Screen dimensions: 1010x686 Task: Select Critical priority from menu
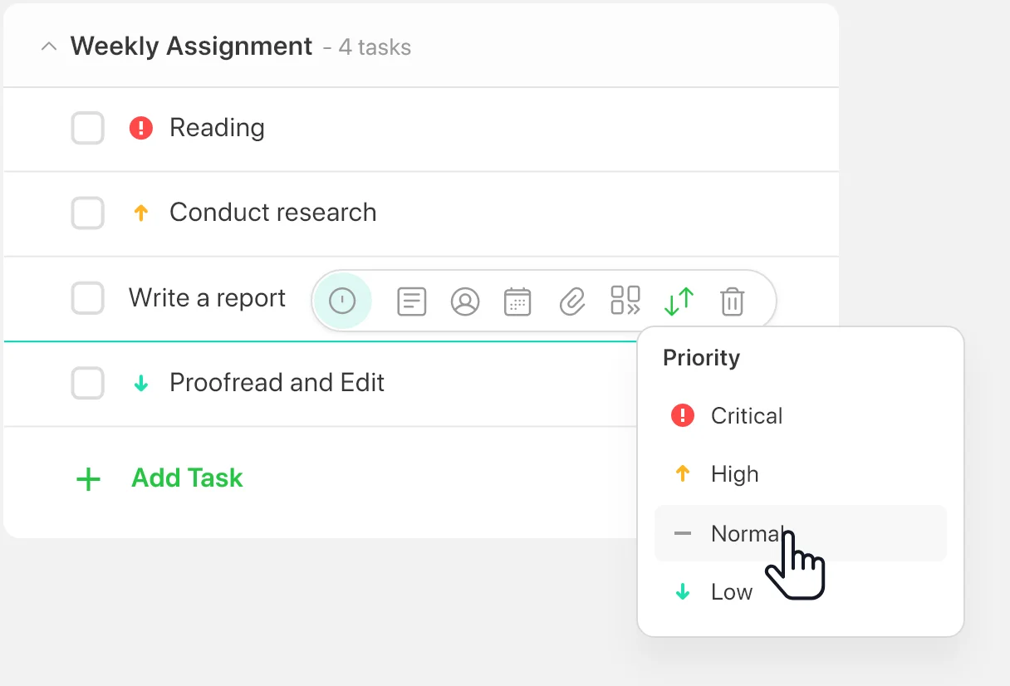coord(746,415)
